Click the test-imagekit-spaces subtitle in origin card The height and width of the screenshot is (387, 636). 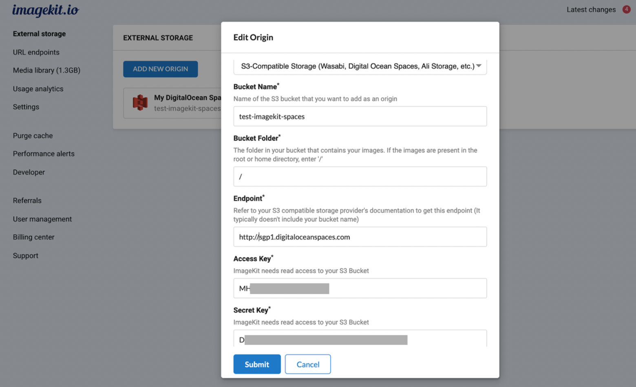tap(188, 108)
